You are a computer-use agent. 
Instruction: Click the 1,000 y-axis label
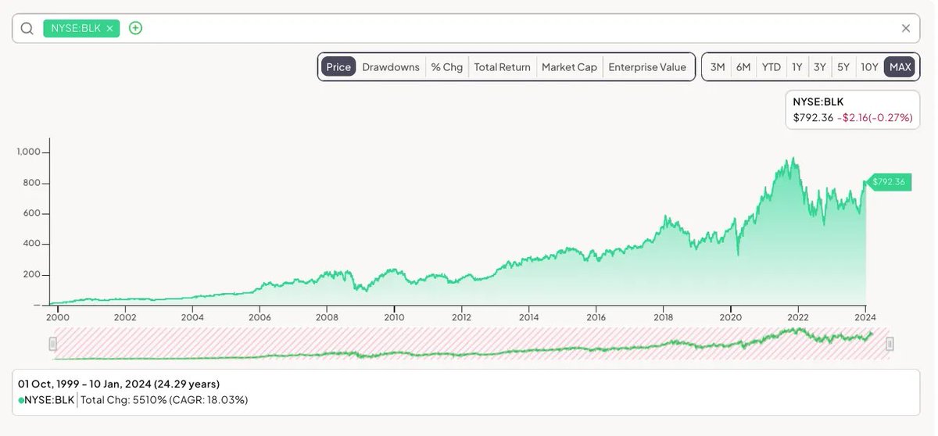click(27, 152)
